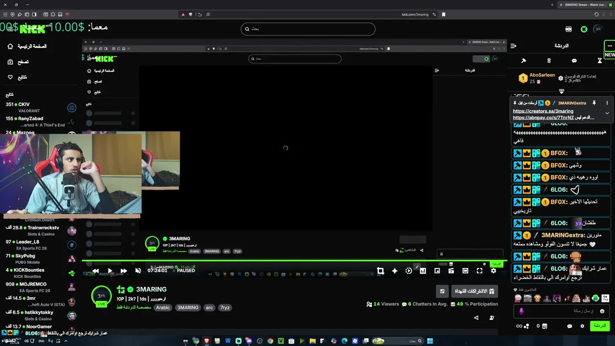Open profile avatar in top right

598,29
